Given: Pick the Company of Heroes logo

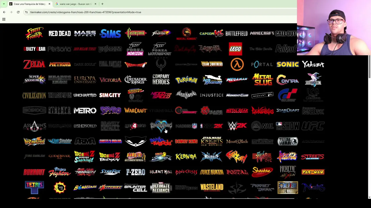Looking at the screenshot, I should (161, 79).
